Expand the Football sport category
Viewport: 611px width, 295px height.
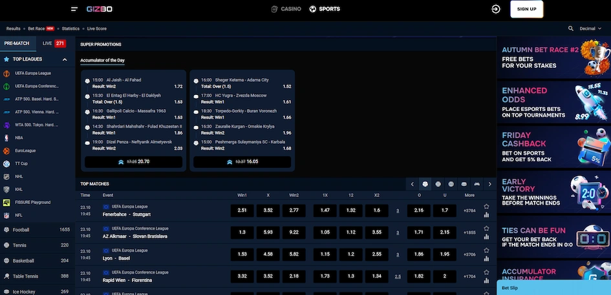pos(38,230)
